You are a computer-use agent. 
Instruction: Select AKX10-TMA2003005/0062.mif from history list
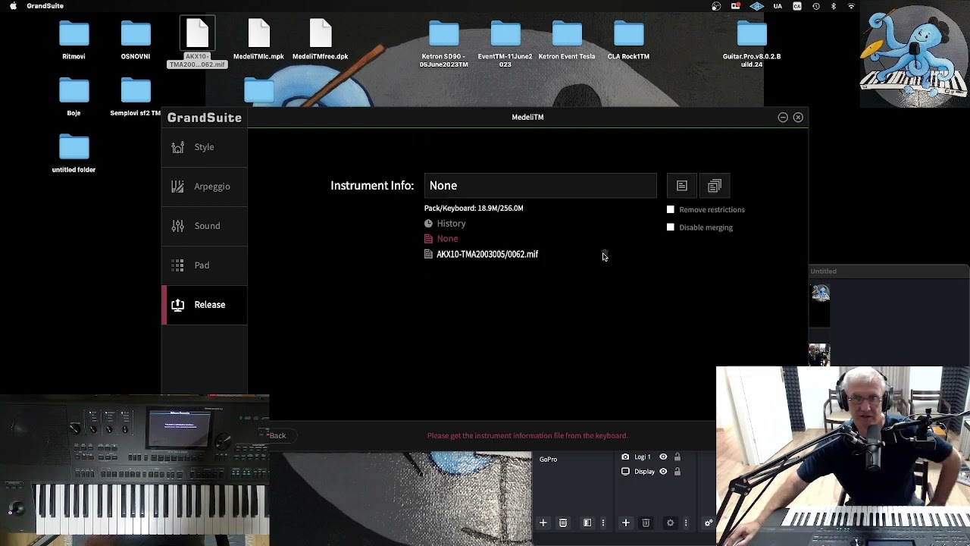click(x=487, y=255)
